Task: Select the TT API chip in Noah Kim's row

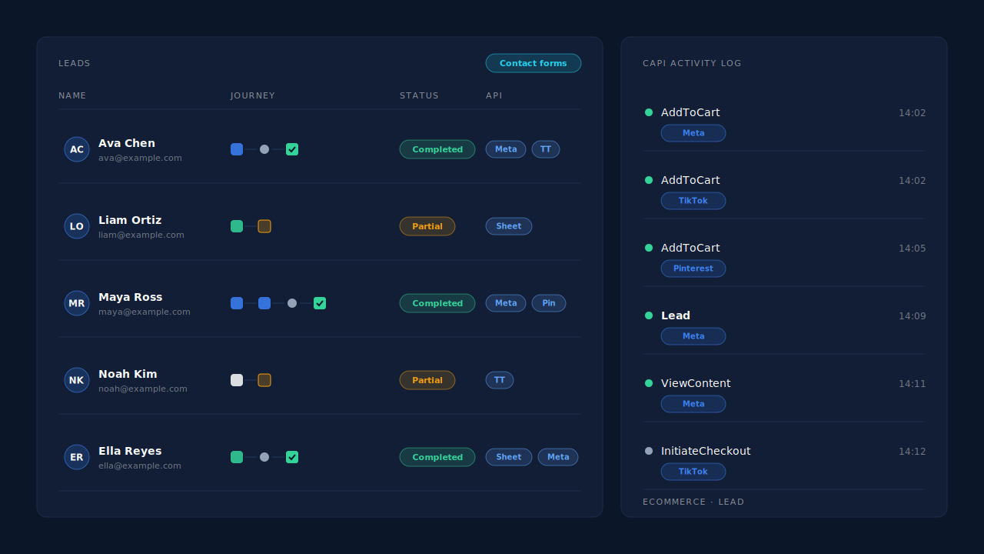Action: point(500,380)
